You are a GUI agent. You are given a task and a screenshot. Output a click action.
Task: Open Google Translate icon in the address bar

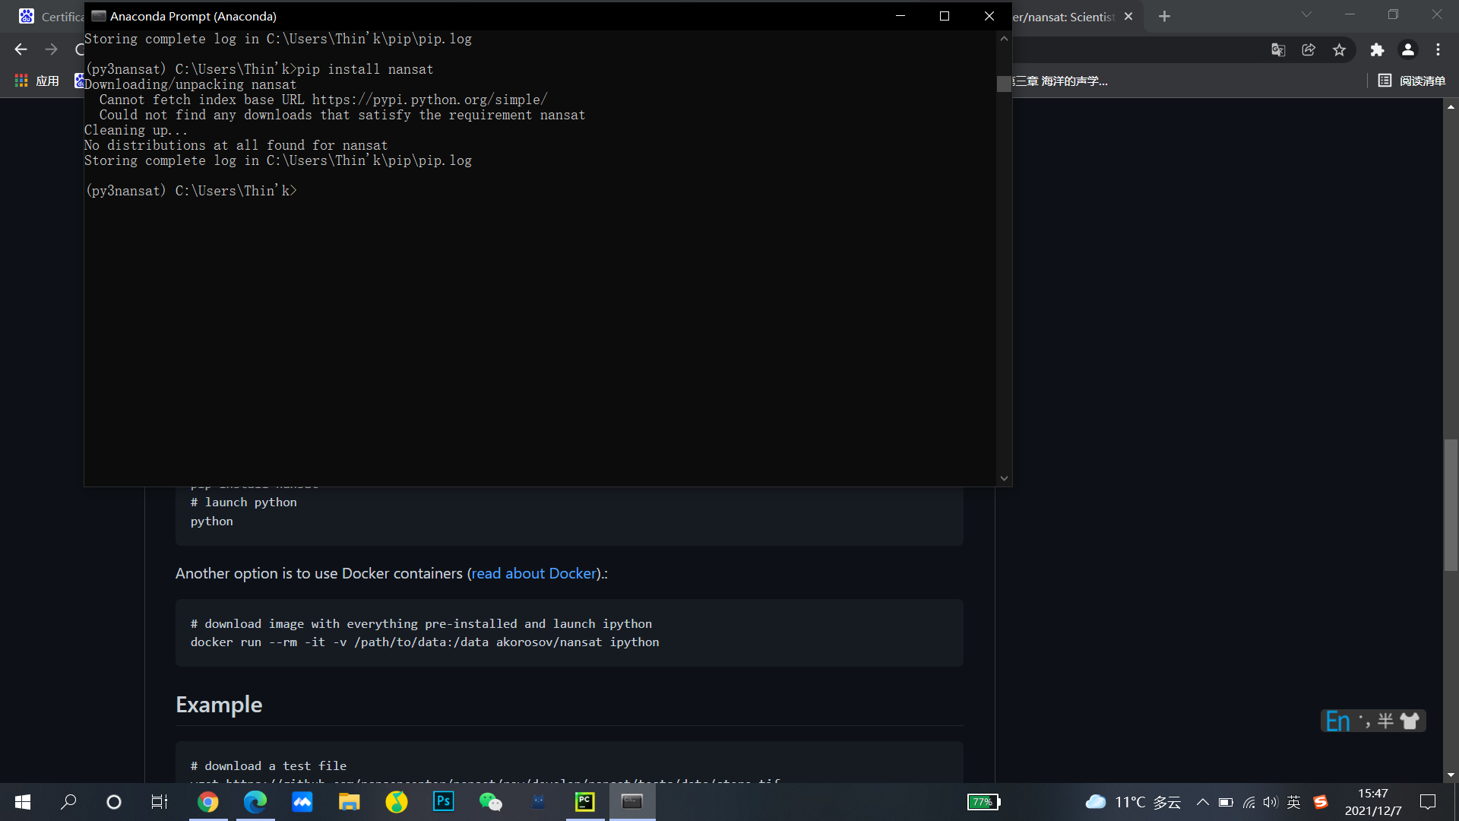pos(1279,49)
